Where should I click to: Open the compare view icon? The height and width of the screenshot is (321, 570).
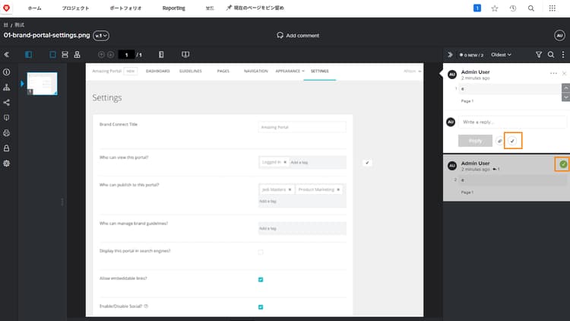(185, 55)
